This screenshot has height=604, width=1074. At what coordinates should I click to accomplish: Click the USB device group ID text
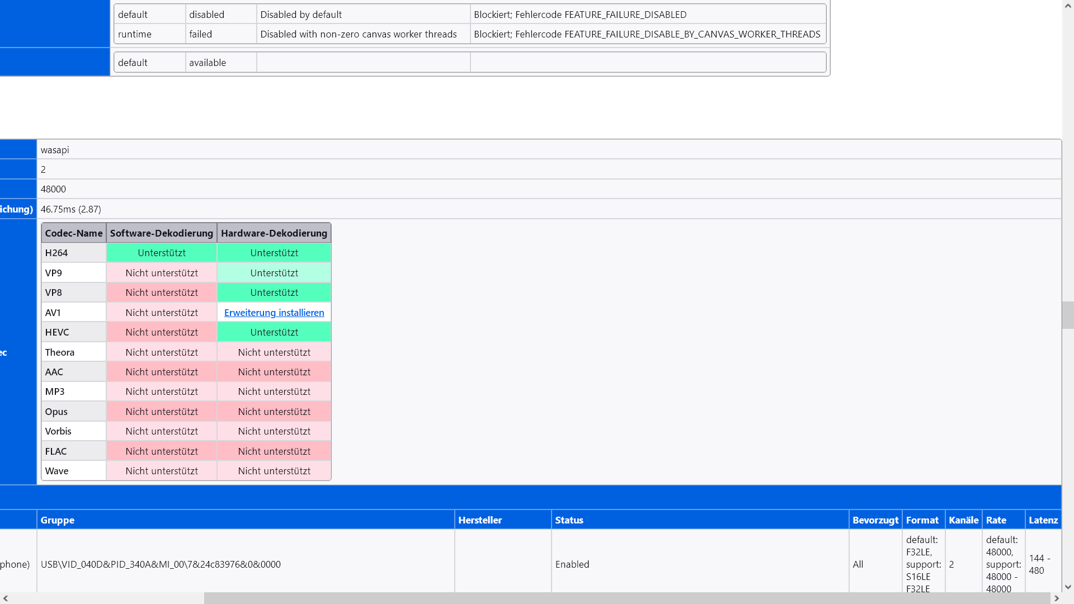click(x=161, y=564)
